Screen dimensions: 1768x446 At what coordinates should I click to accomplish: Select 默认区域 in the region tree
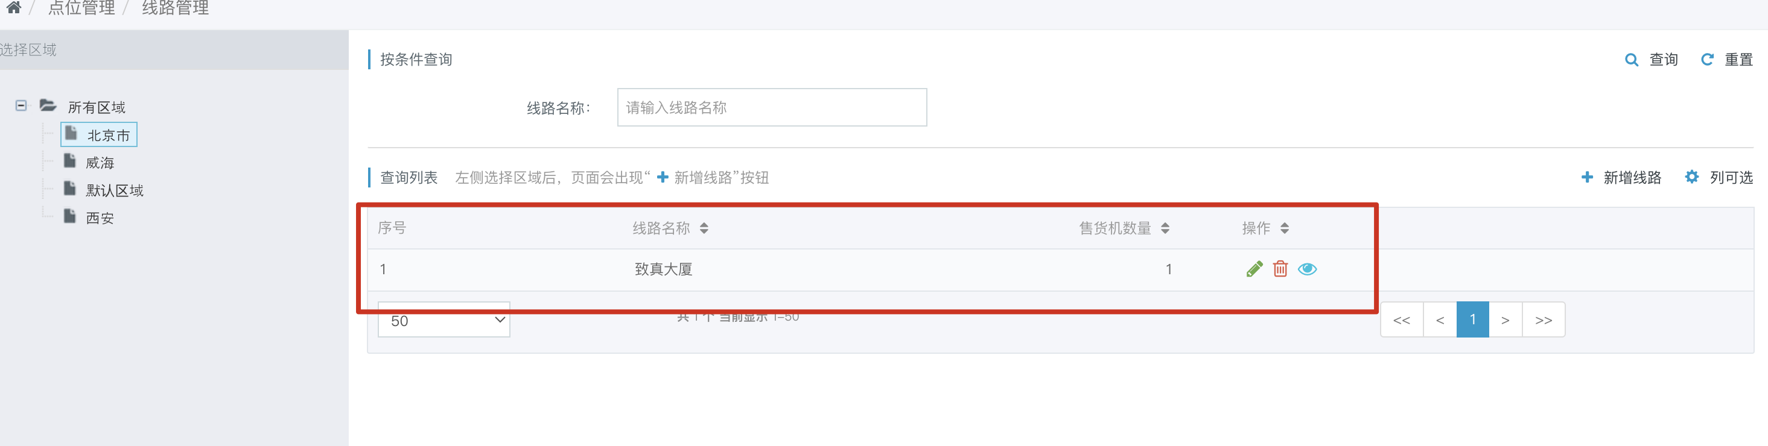pos(114,190)
